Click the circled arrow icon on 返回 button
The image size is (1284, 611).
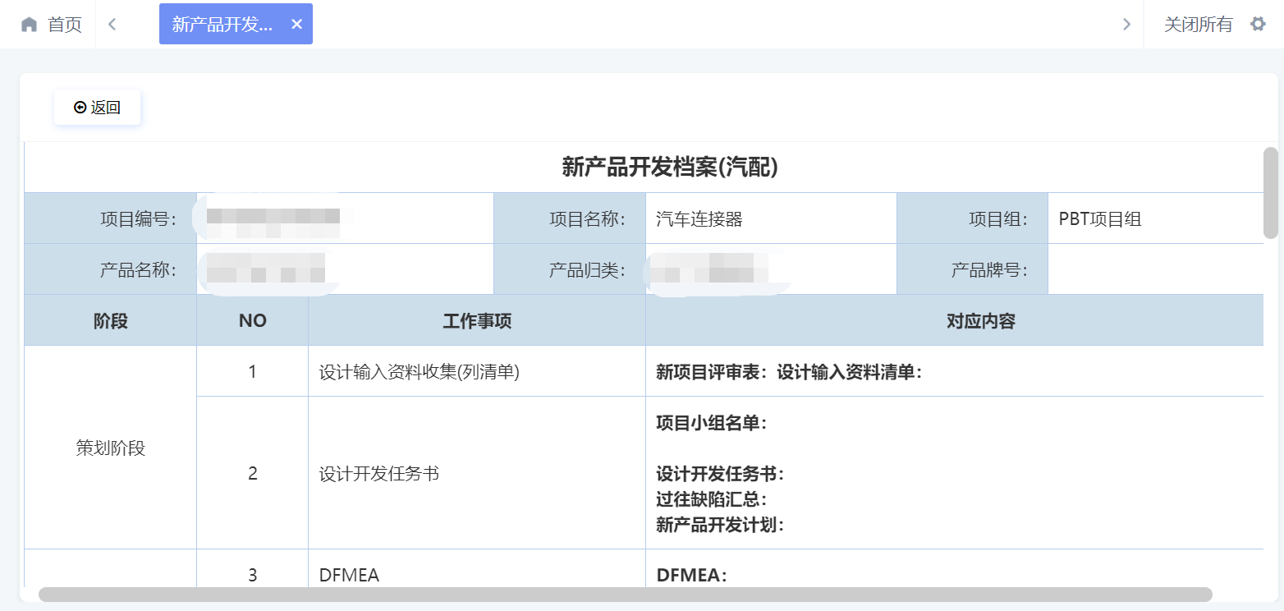tap(80, 106)
